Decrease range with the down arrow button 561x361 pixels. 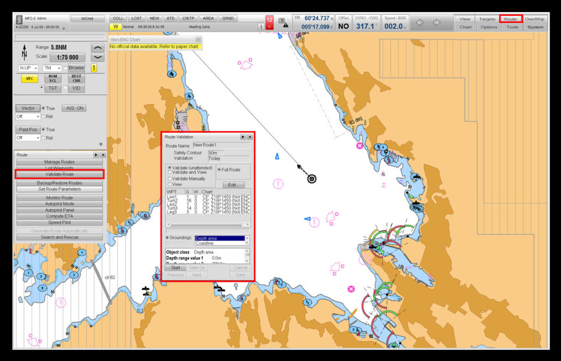[x=97, y=57]
